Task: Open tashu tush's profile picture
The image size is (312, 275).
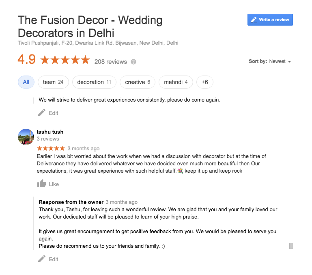Action: click(26, 137)
